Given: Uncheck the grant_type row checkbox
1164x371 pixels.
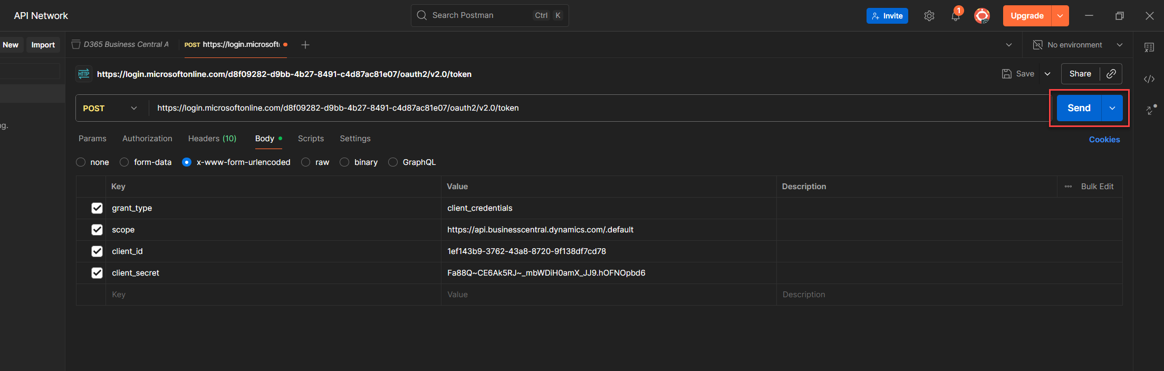Looking at the screenshot, I should 97,208.
